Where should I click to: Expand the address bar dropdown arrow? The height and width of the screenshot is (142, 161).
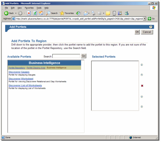pos(145,19)
